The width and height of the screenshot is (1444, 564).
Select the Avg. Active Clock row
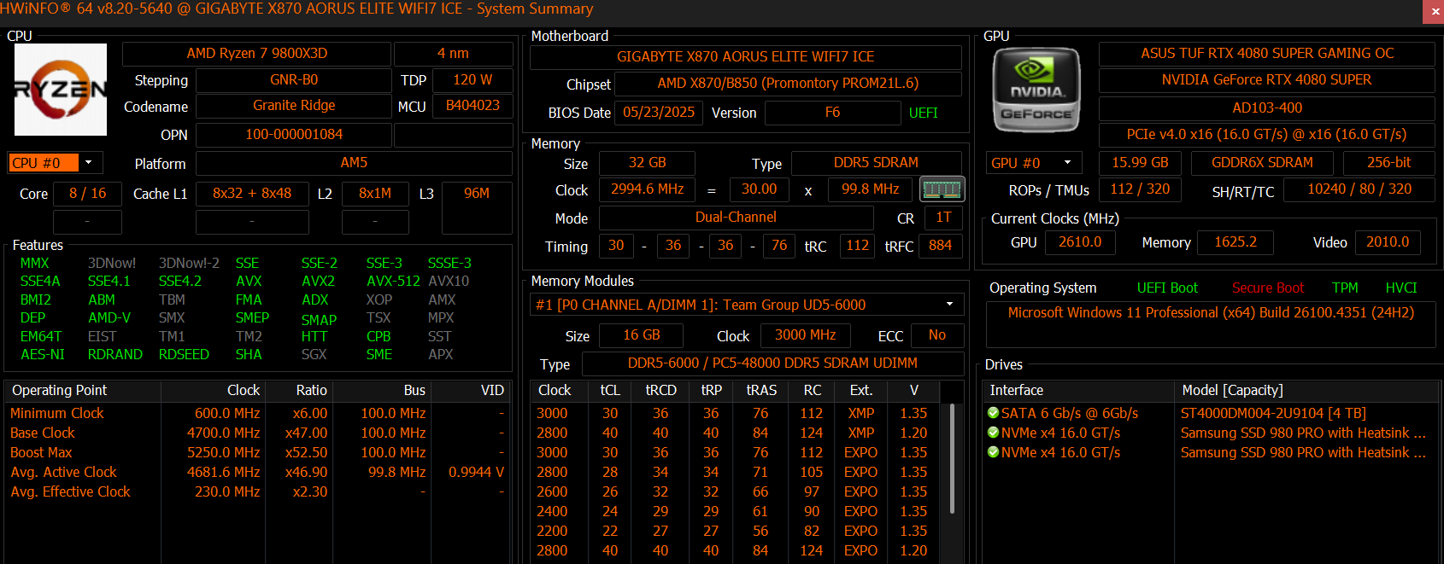[x=257, y=472]
